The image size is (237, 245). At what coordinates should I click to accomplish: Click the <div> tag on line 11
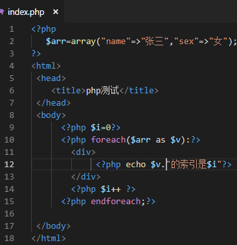84,152
